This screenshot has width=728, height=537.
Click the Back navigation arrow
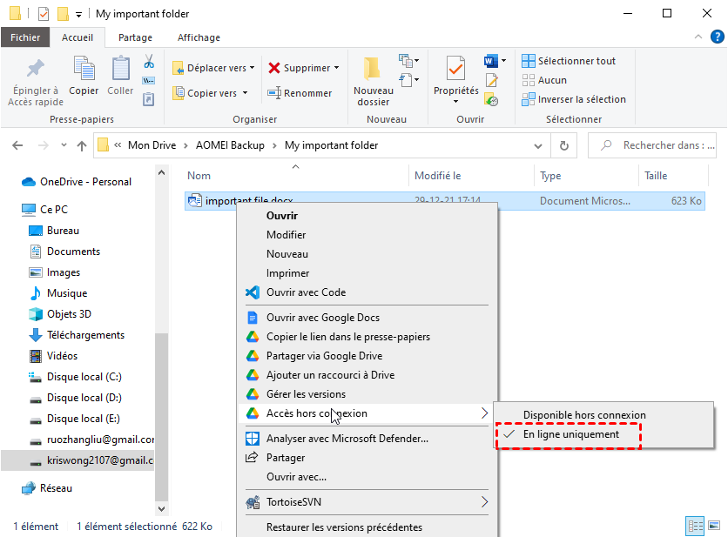(x=17, y=145)
